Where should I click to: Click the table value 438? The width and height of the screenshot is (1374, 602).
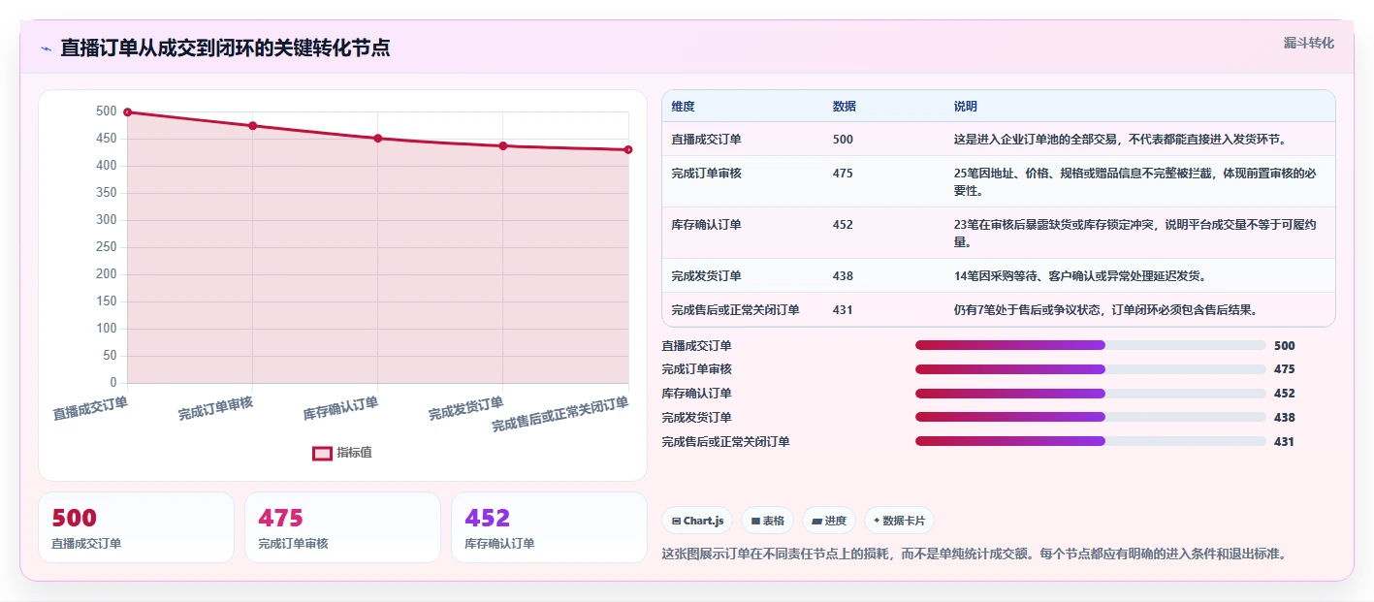(x=843, y=276)
